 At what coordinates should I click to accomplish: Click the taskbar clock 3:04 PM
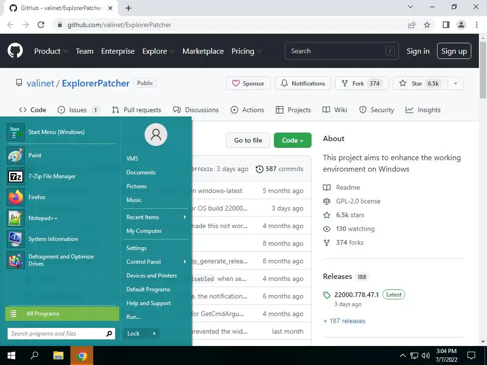coord(446,351)
